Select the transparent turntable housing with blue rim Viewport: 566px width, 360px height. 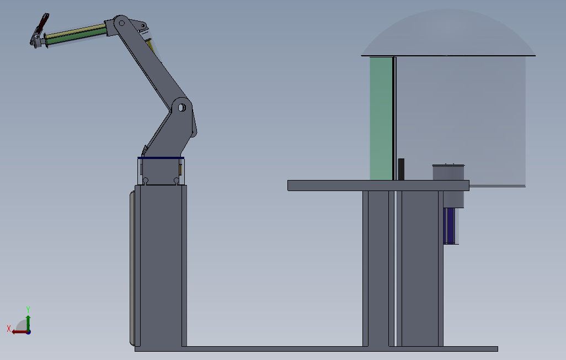click(161, 171)
